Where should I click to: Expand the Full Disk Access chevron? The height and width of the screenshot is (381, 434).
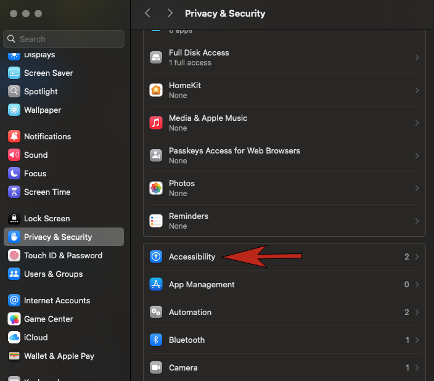[417, 57]
